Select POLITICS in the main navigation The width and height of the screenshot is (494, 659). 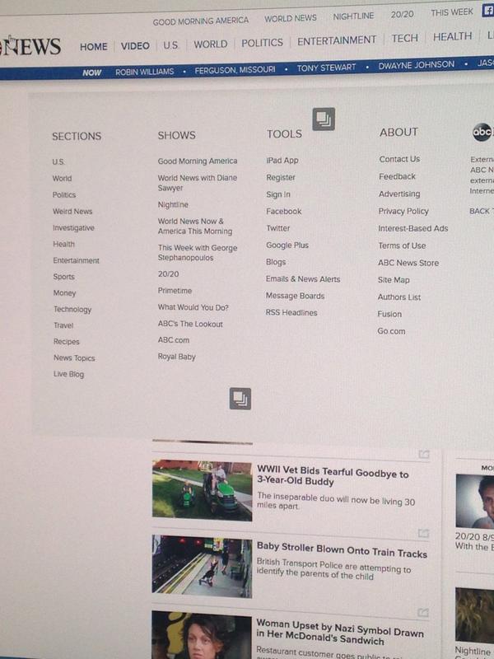pos(262,43)
